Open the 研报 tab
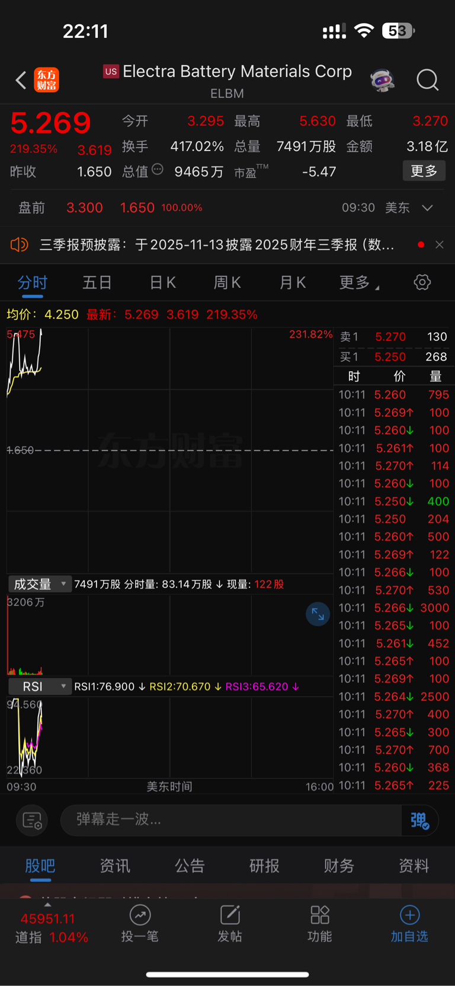Screen dimensions: 455x986 tap(264, 866)
